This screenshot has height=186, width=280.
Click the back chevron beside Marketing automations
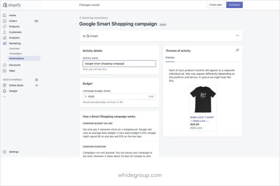[80, 18]
